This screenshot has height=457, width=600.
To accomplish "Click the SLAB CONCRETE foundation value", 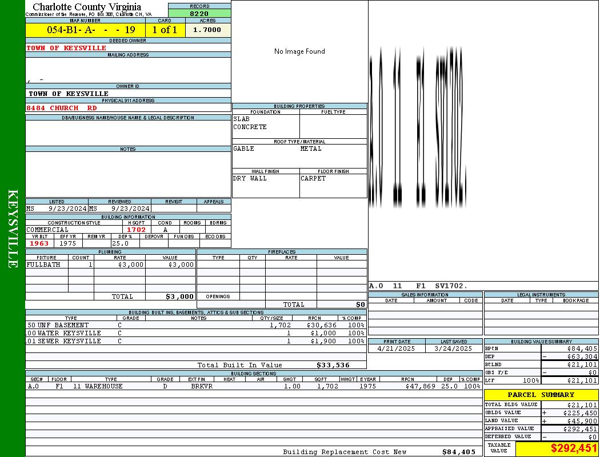I will pyautogui.click(x=250, y=123).
